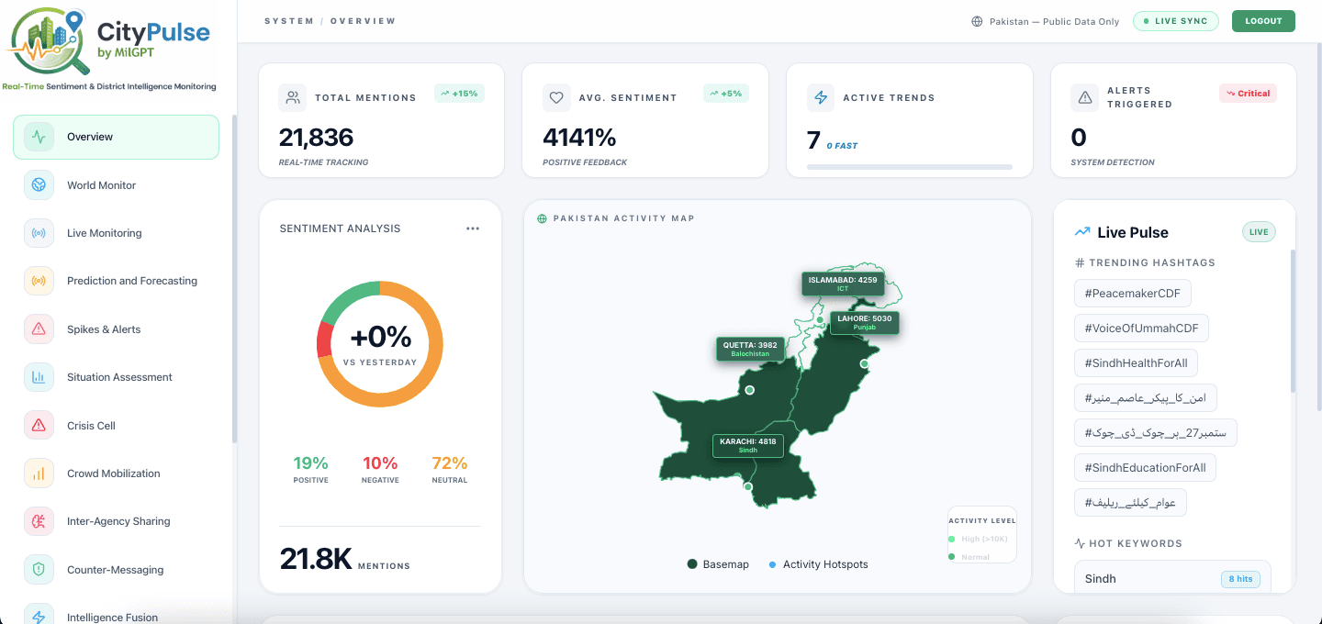Select Counter-Messaging menu item
Screen dimensions: 1322x624
point(116,570)
